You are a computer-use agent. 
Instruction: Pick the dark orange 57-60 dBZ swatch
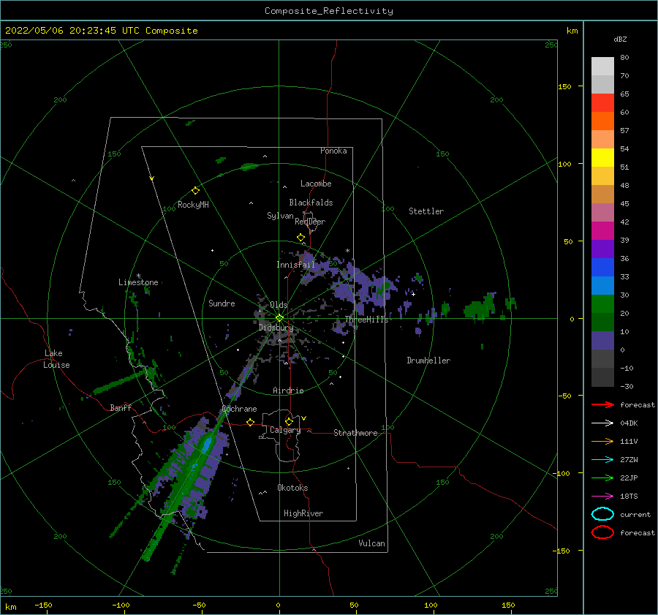click(602, 121)
